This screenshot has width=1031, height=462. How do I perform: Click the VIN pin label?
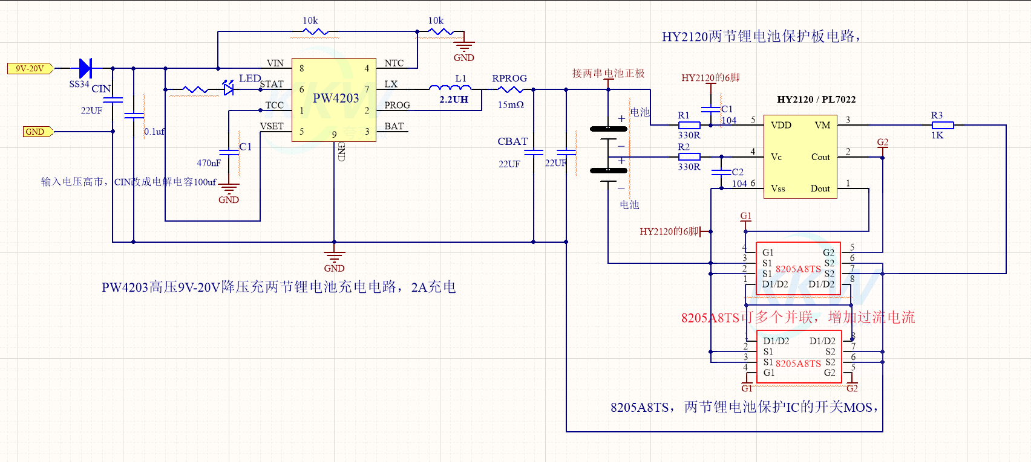tap(275, 63)
